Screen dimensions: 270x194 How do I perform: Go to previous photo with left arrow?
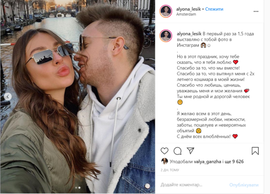pos(8,96)
